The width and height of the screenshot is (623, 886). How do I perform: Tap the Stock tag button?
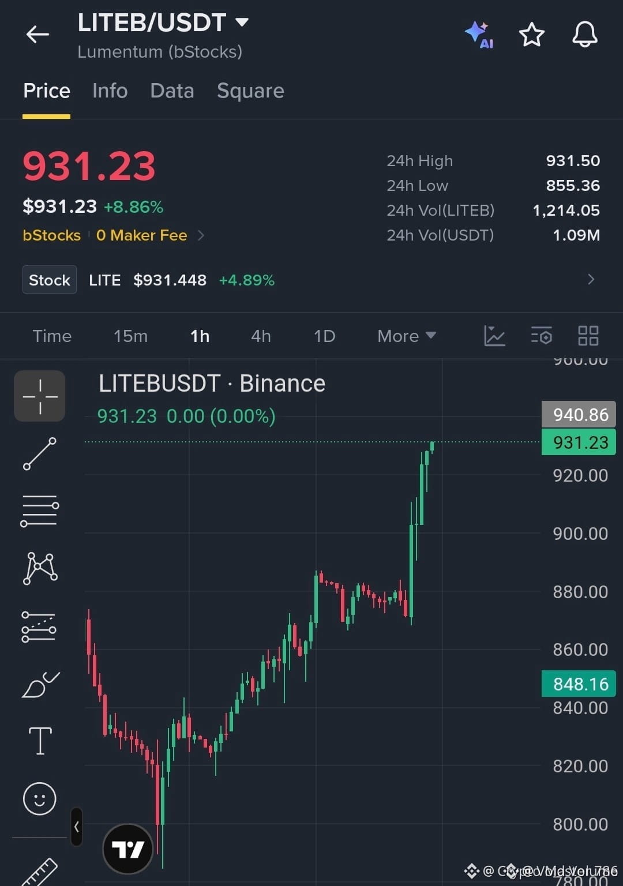click(x=50, y=280)
